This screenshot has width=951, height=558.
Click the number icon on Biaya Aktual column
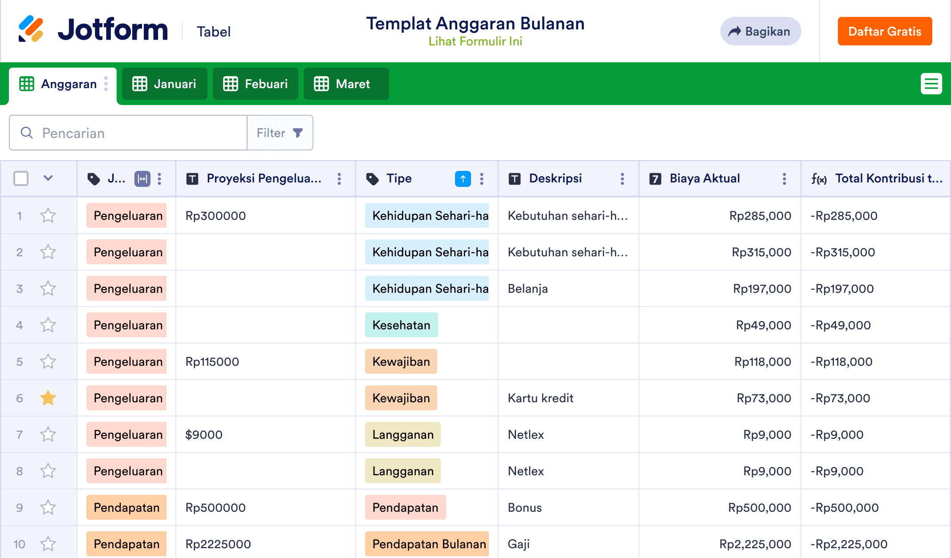pos(655,178)
